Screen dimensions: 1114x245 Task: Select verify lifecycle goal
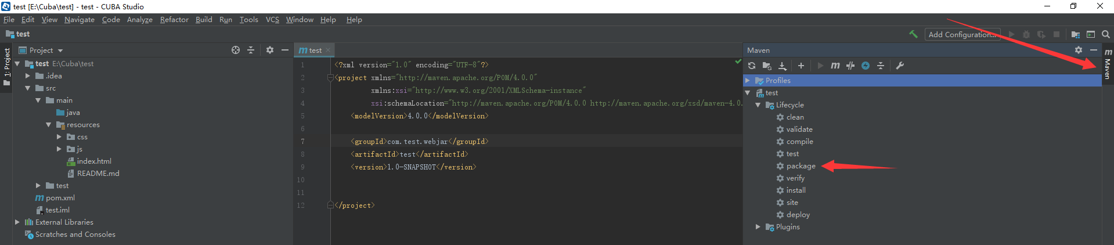point(791,178)
